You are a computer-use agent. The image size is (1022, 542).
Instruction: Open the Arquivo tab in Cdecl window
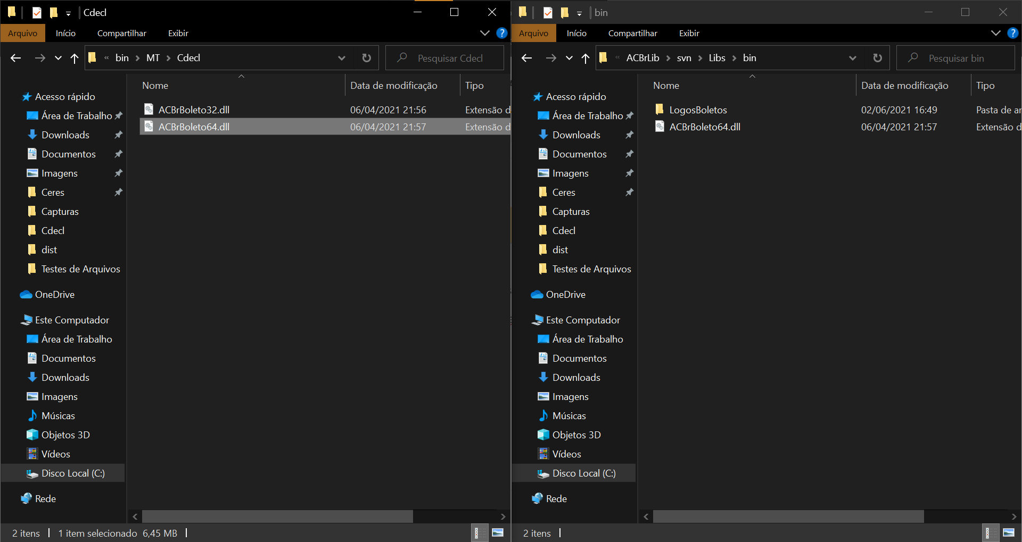[23, 33]
